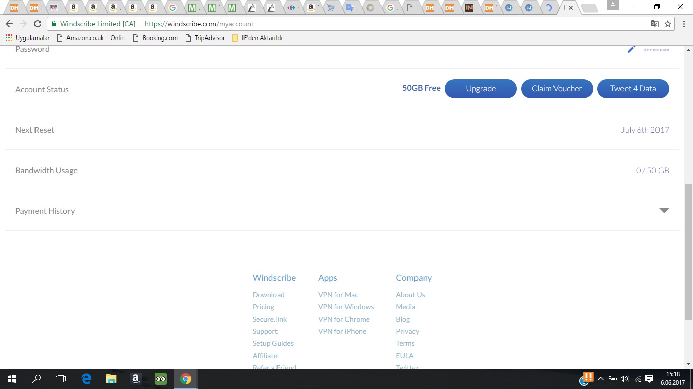Click the Tweet 4 Data button
693x389 pixels.
click(633, 89)
